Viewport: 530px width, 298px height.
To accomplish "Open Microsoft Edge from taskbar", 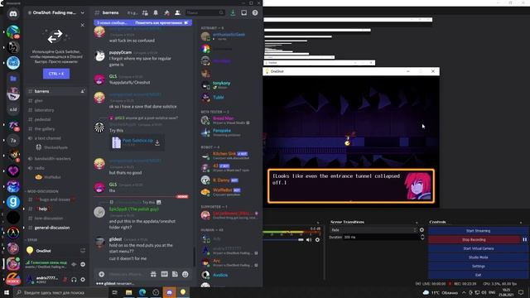I will pyautogui.click(x=142, y=292).
